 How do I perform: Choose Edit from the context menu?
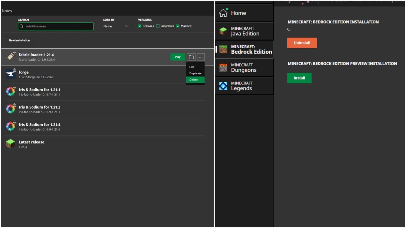tap(192, 67)
